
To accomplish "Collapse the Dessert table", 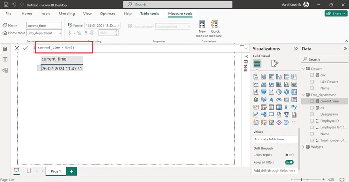I will pyautogui.click(x=303, y=69).
